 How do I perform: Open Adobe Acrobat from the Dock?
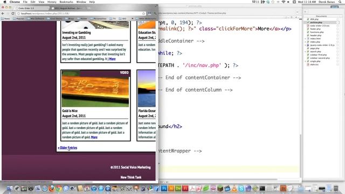pos(192,189)
